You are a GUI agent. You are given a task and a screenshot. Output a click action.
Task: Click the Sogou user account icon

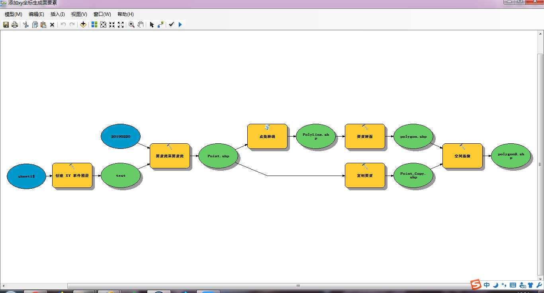pyautogui.click(x=522, y=285)
